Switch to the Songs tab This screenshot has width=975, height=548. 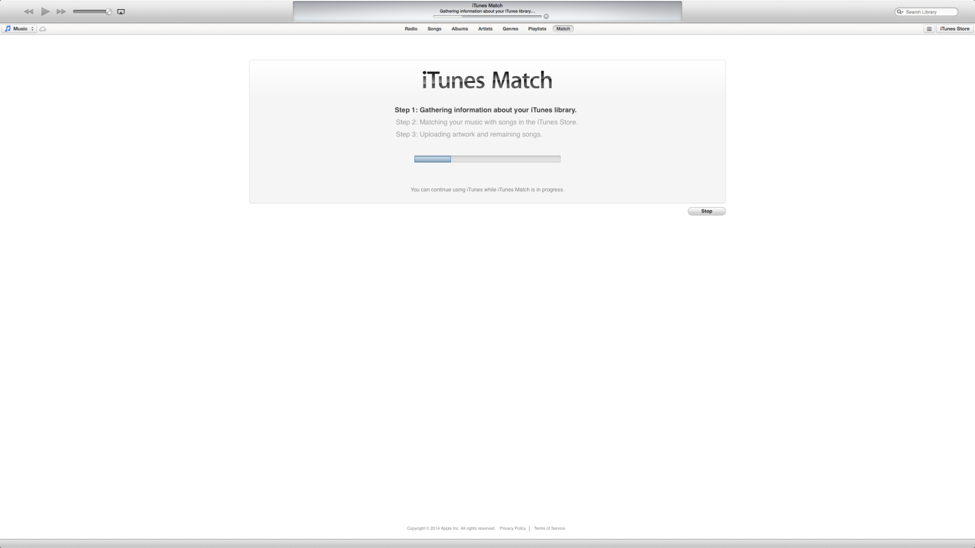tap(434, 29)
